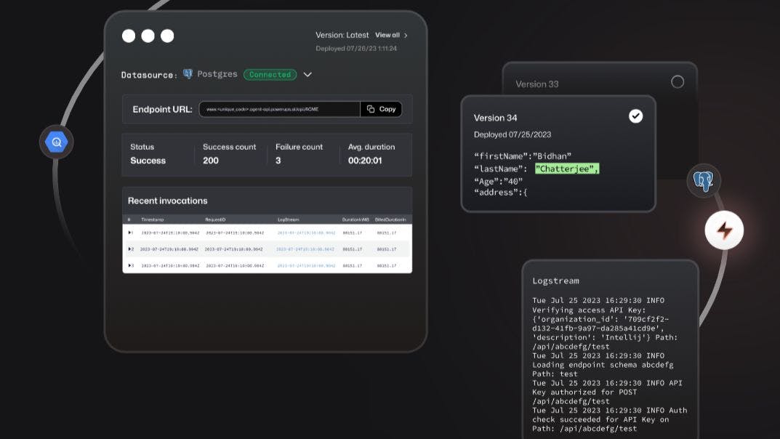Click the Endpoint URL text field

click(280, 109)
